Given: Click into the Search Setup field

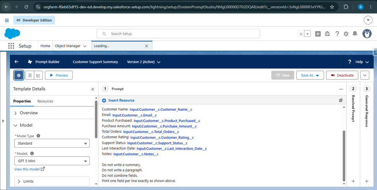Looking at the screenshot, I should click(x=178, y=34).
